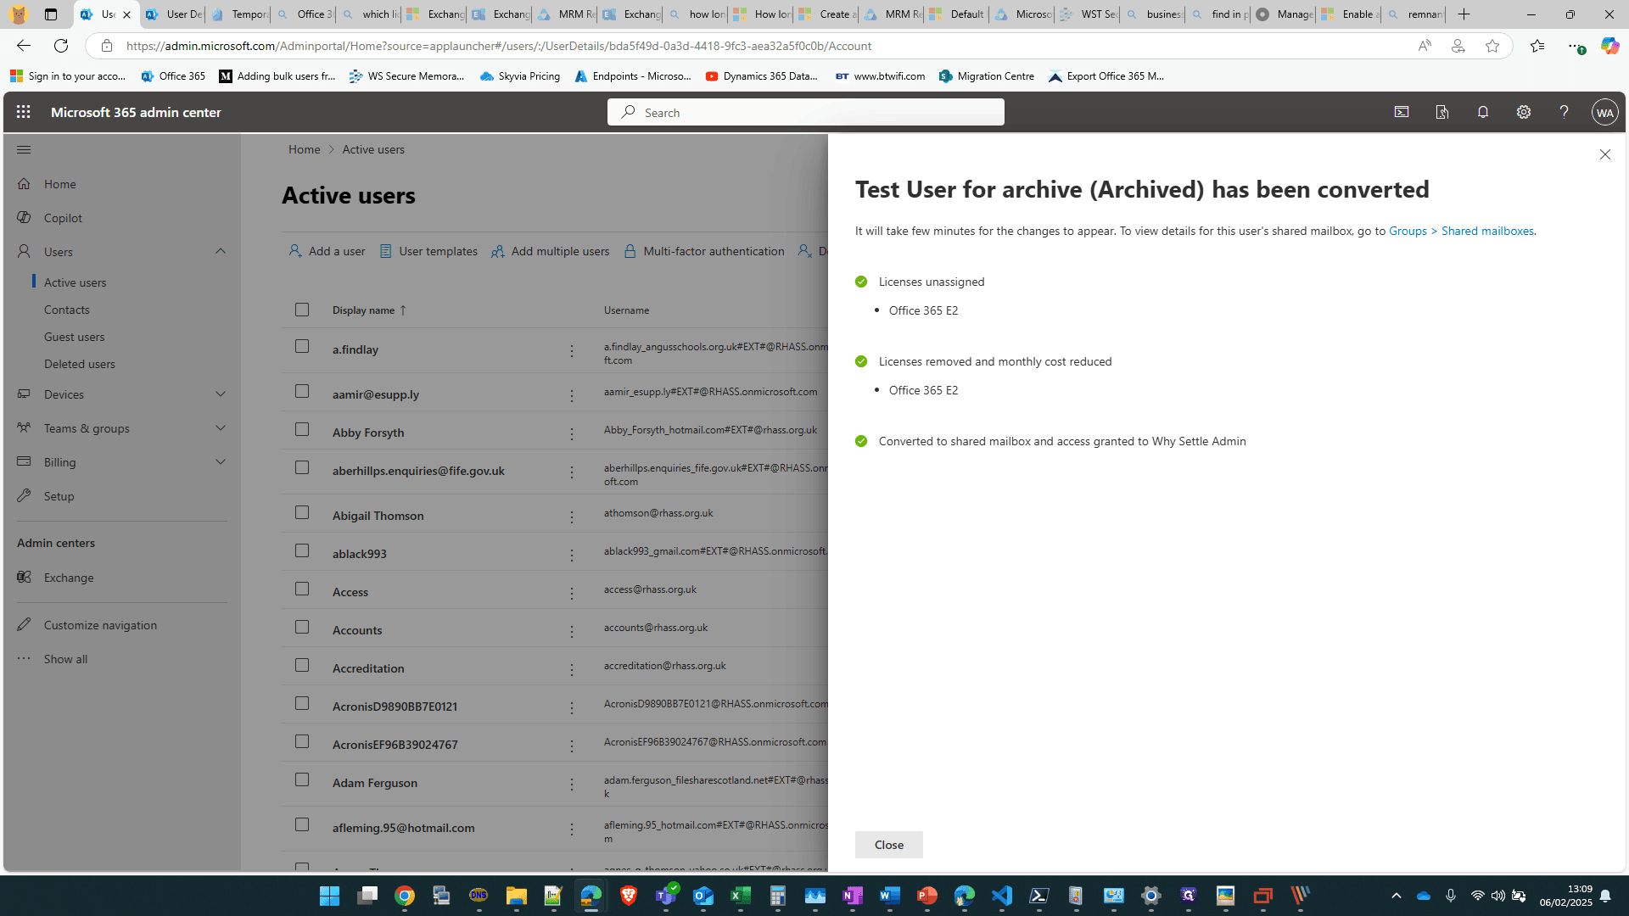Open the WA account avatar
Image resolution: width=1629 pixels, height=916 pixels.
(1604, 112)
